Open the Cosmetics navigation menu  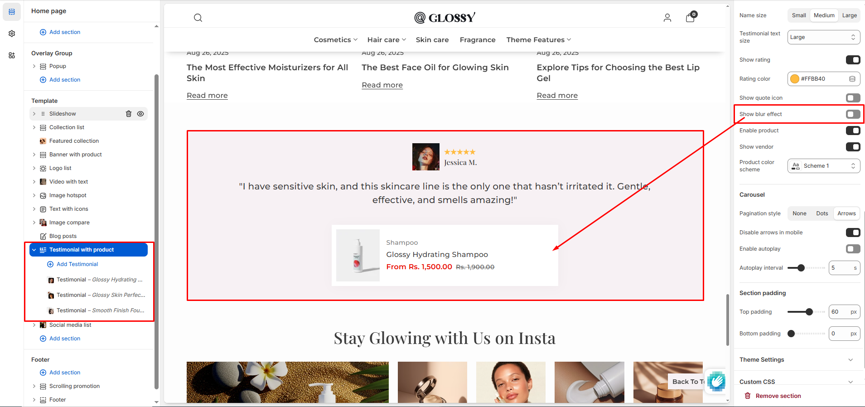pyautogui.click(x=336, y=40)
